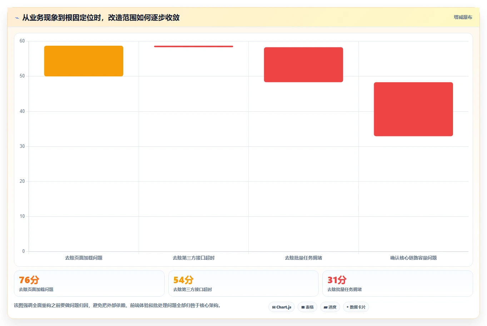Click the lightning icon beside the chart title
Screen dimensions: 487x326
17,18
